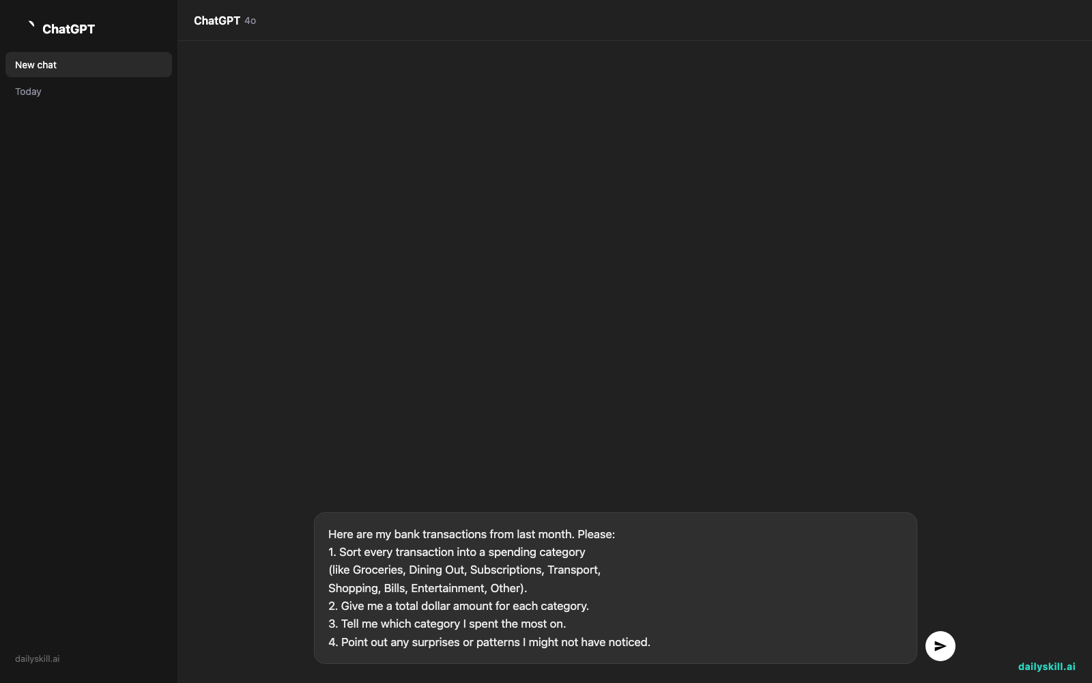Click the line 'Here are my bank transactions'
Image resolution: width=1092 pixels, height=683 pixels.
[472, 534]
